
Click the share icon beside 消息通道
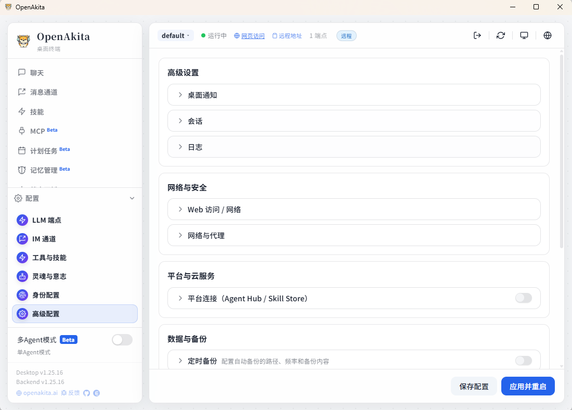[22, 92]
